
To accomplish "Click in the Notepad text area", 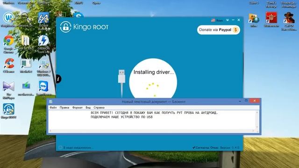I will [x=152, y=119].
